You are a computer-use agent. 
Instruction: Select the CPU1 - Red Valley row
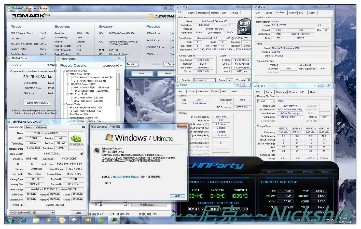88,97
